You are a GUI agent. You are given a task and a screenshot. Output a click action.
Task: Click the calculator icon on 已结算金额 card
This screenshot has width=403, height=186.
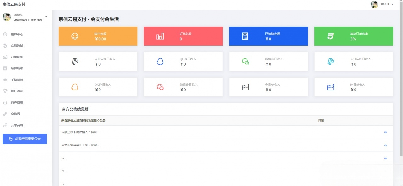245,36
